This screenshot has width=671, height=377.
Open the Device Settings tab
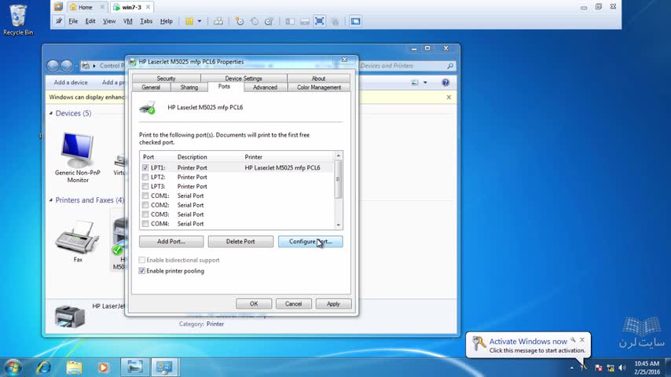point(244,79)
